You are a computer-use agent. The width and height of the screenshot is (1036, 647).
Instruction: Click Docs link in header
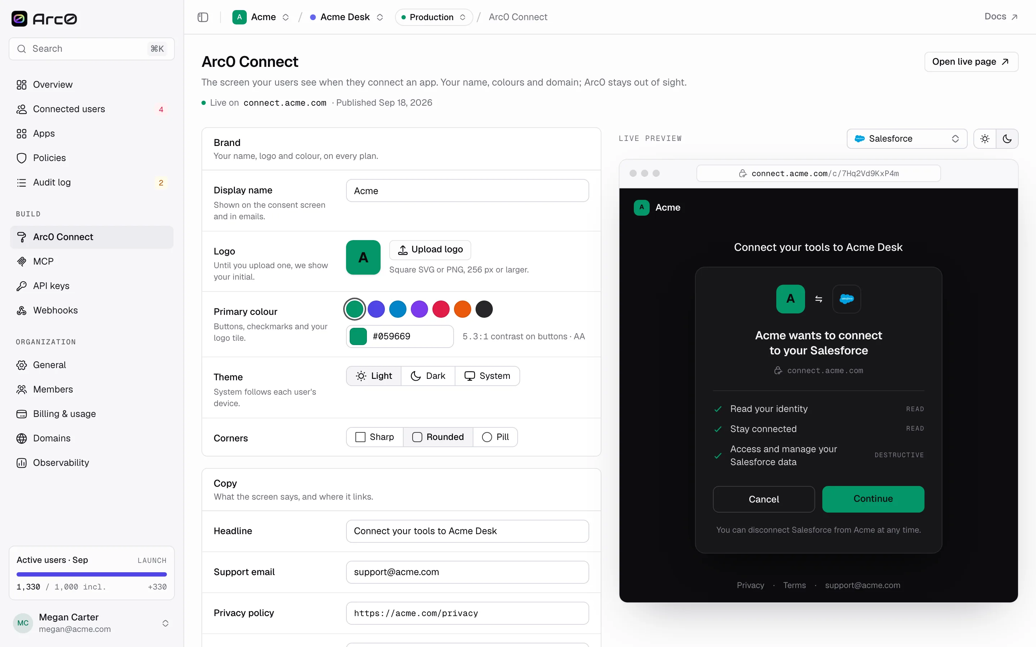[1001, 17]
